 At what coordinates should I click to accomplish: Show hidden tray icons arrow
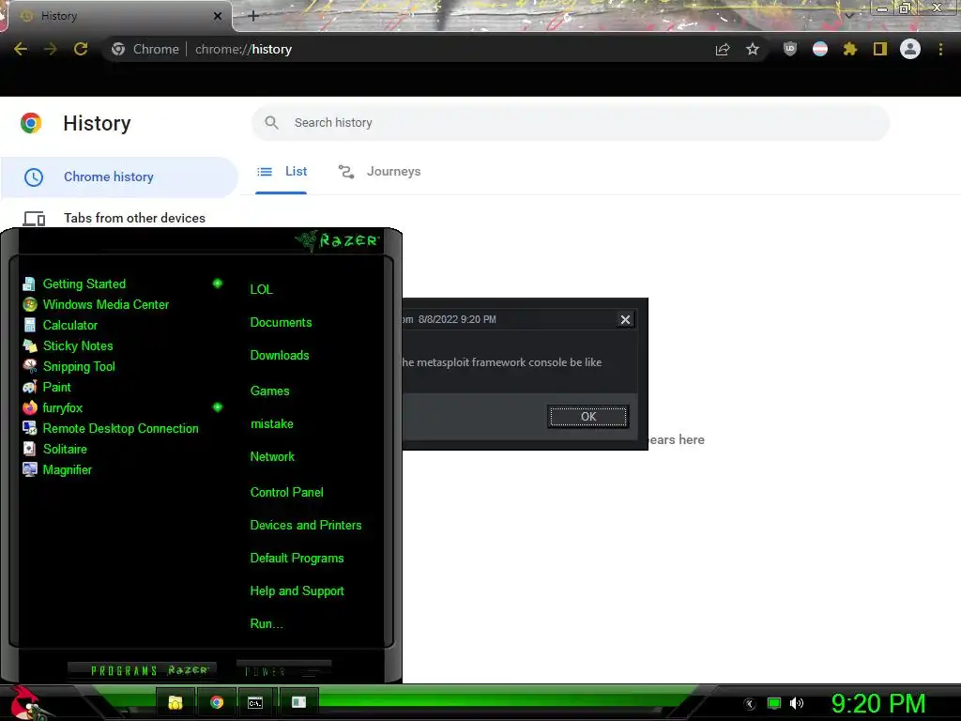pyautogui.click(x=750, y=704)
